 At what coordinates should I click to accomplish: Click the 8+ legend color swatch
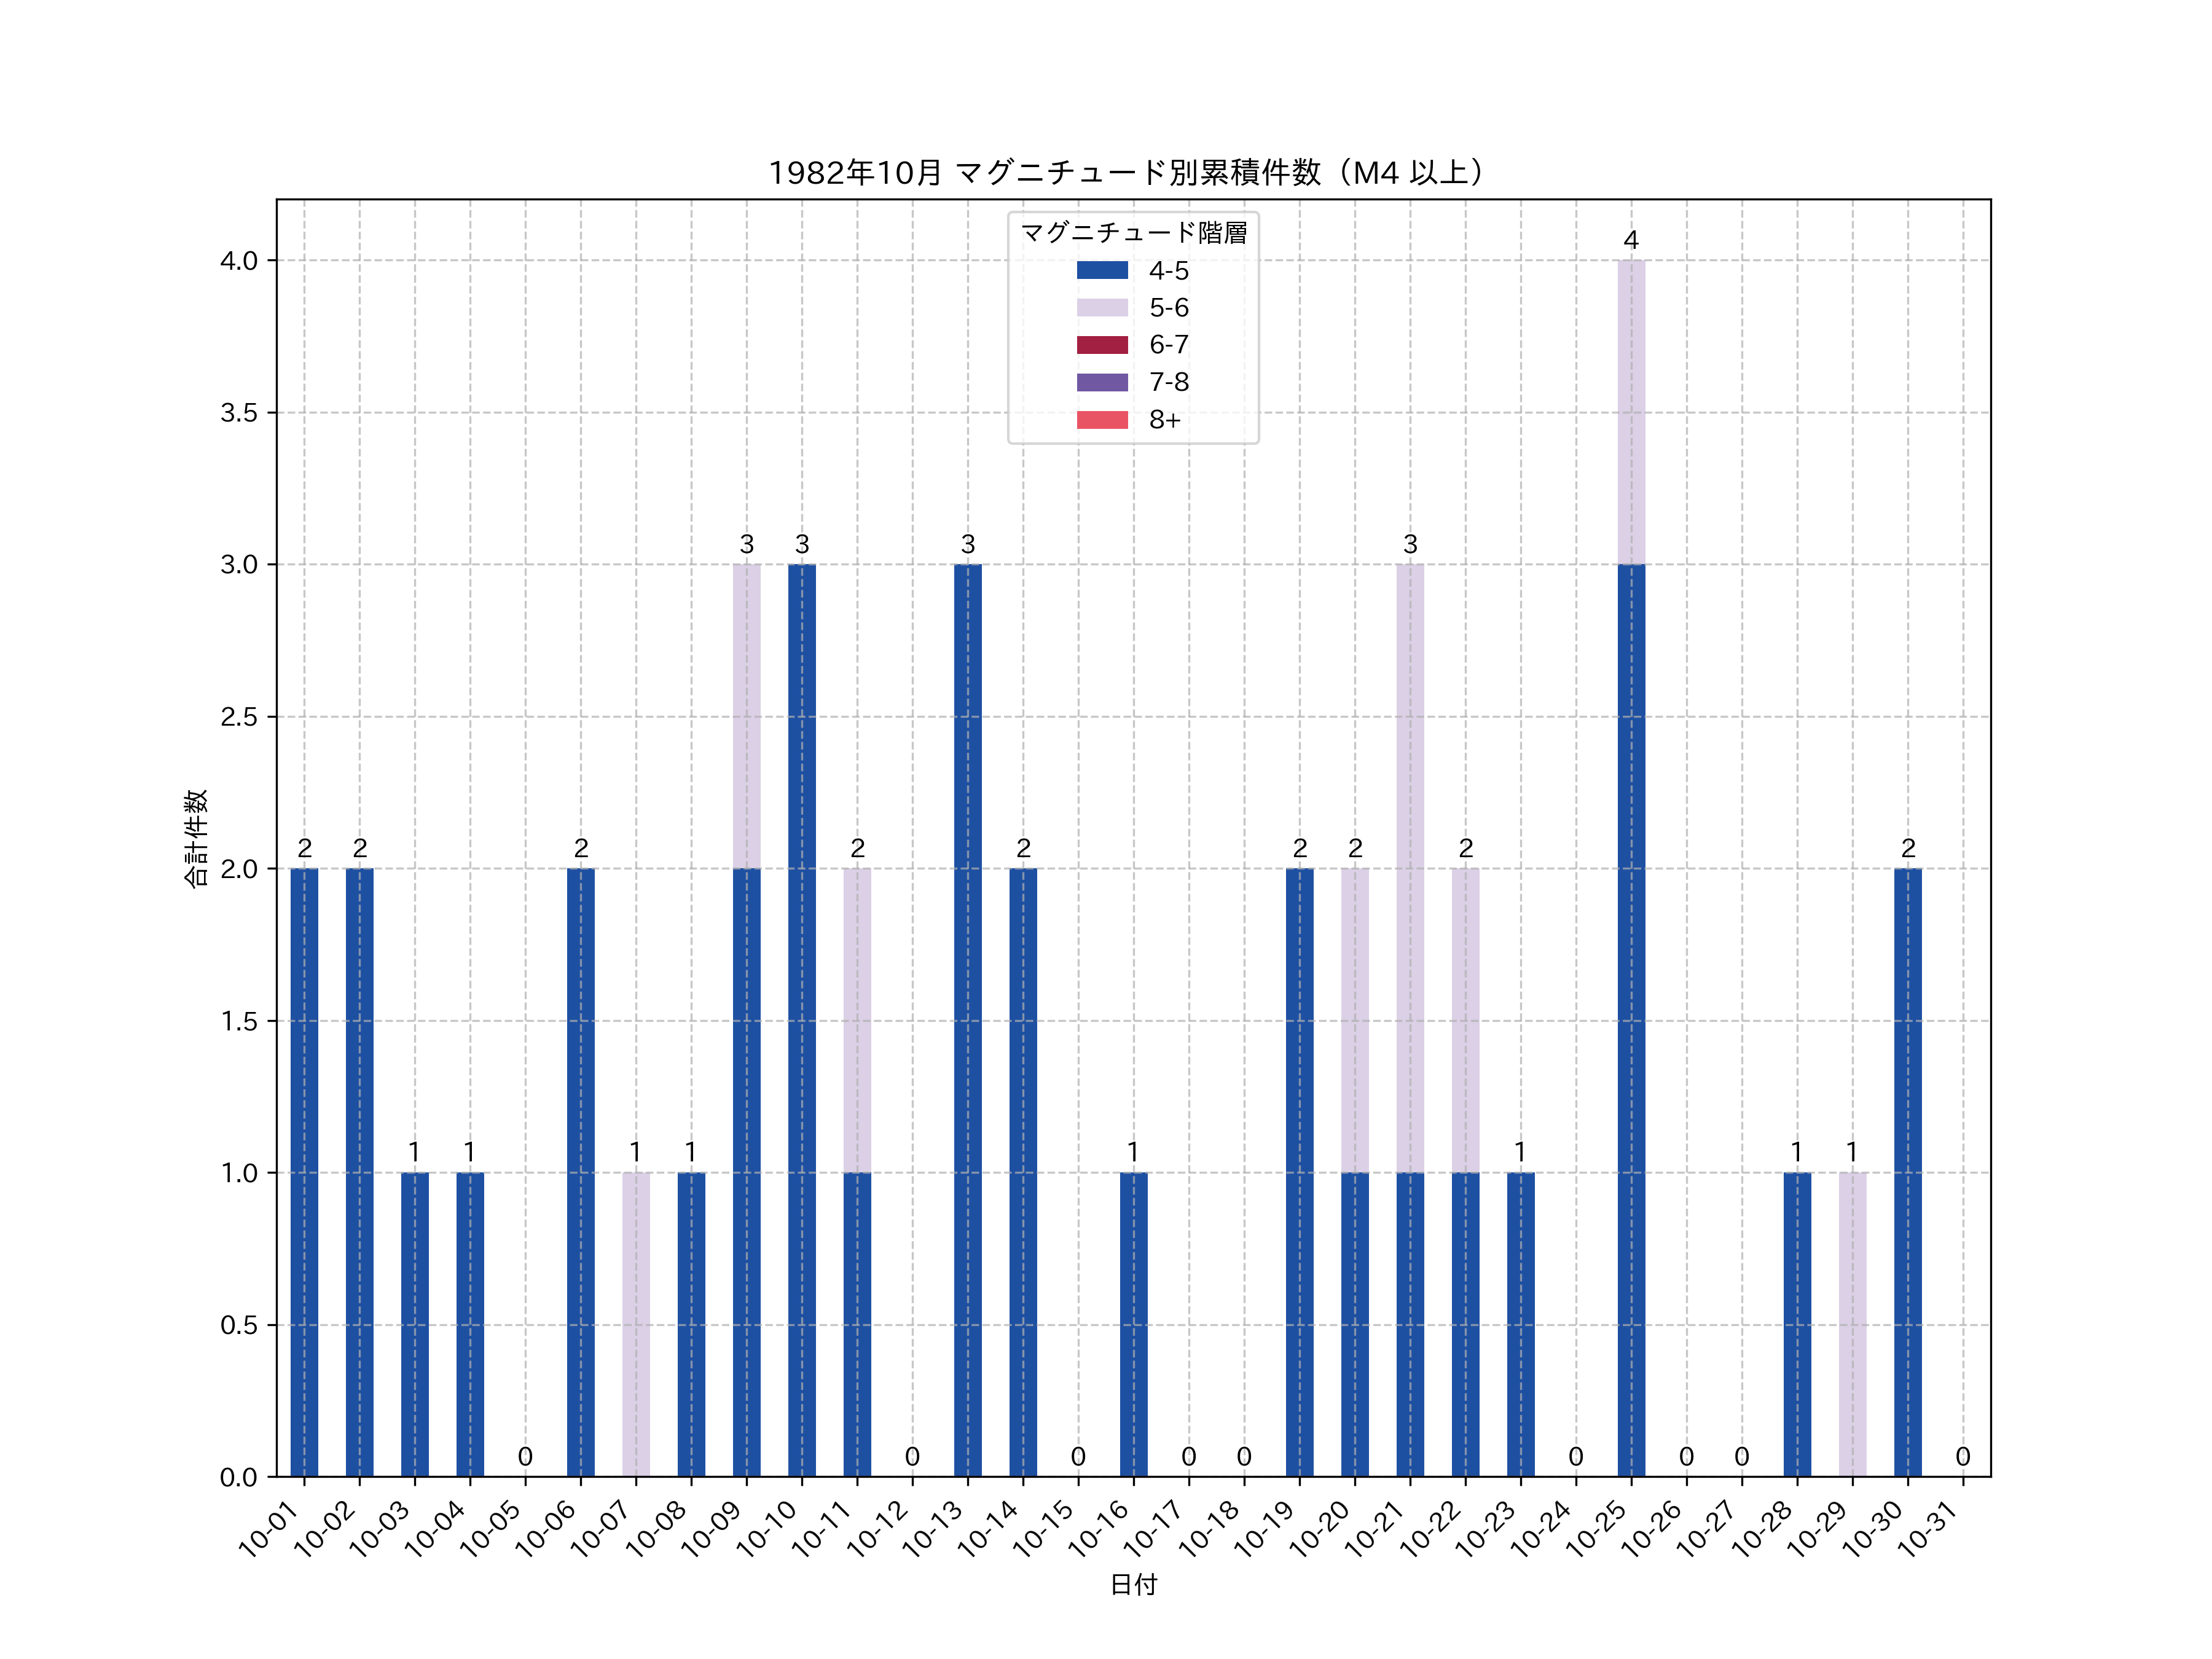point(1102,420)
